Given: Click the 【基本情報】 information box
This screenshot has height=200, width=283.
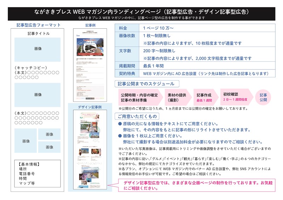Looking at the screenshot, I should pos(37,173).
